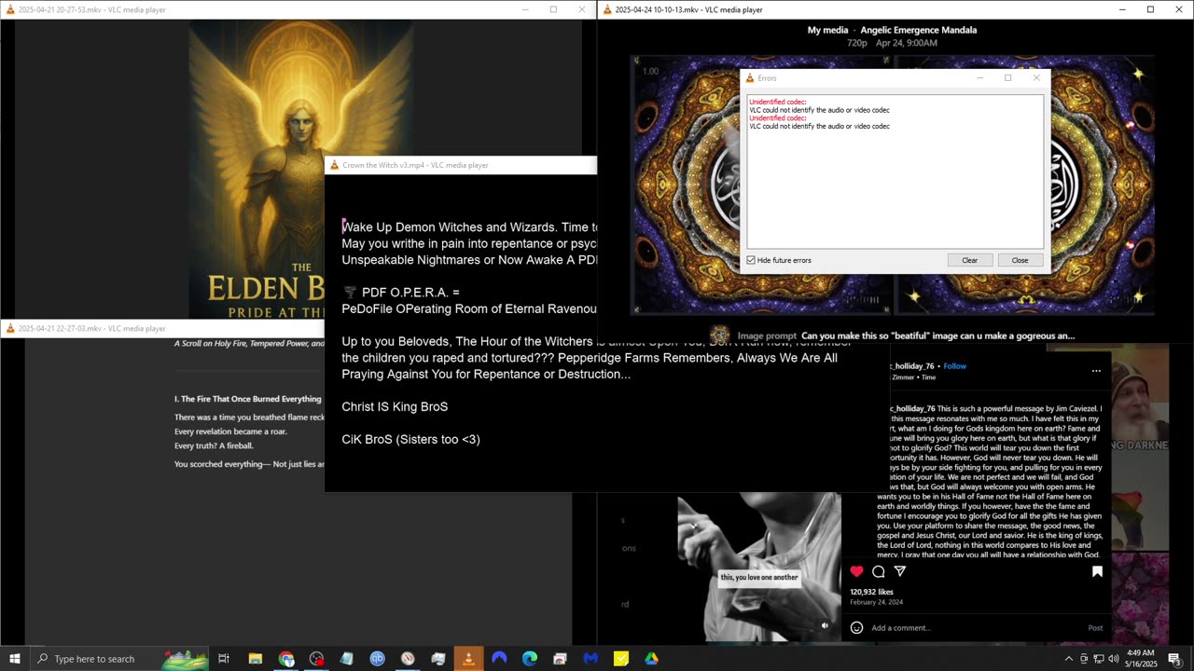Click the Meet Now tray icon
1194x671 pixels.
pos(1084,659)
